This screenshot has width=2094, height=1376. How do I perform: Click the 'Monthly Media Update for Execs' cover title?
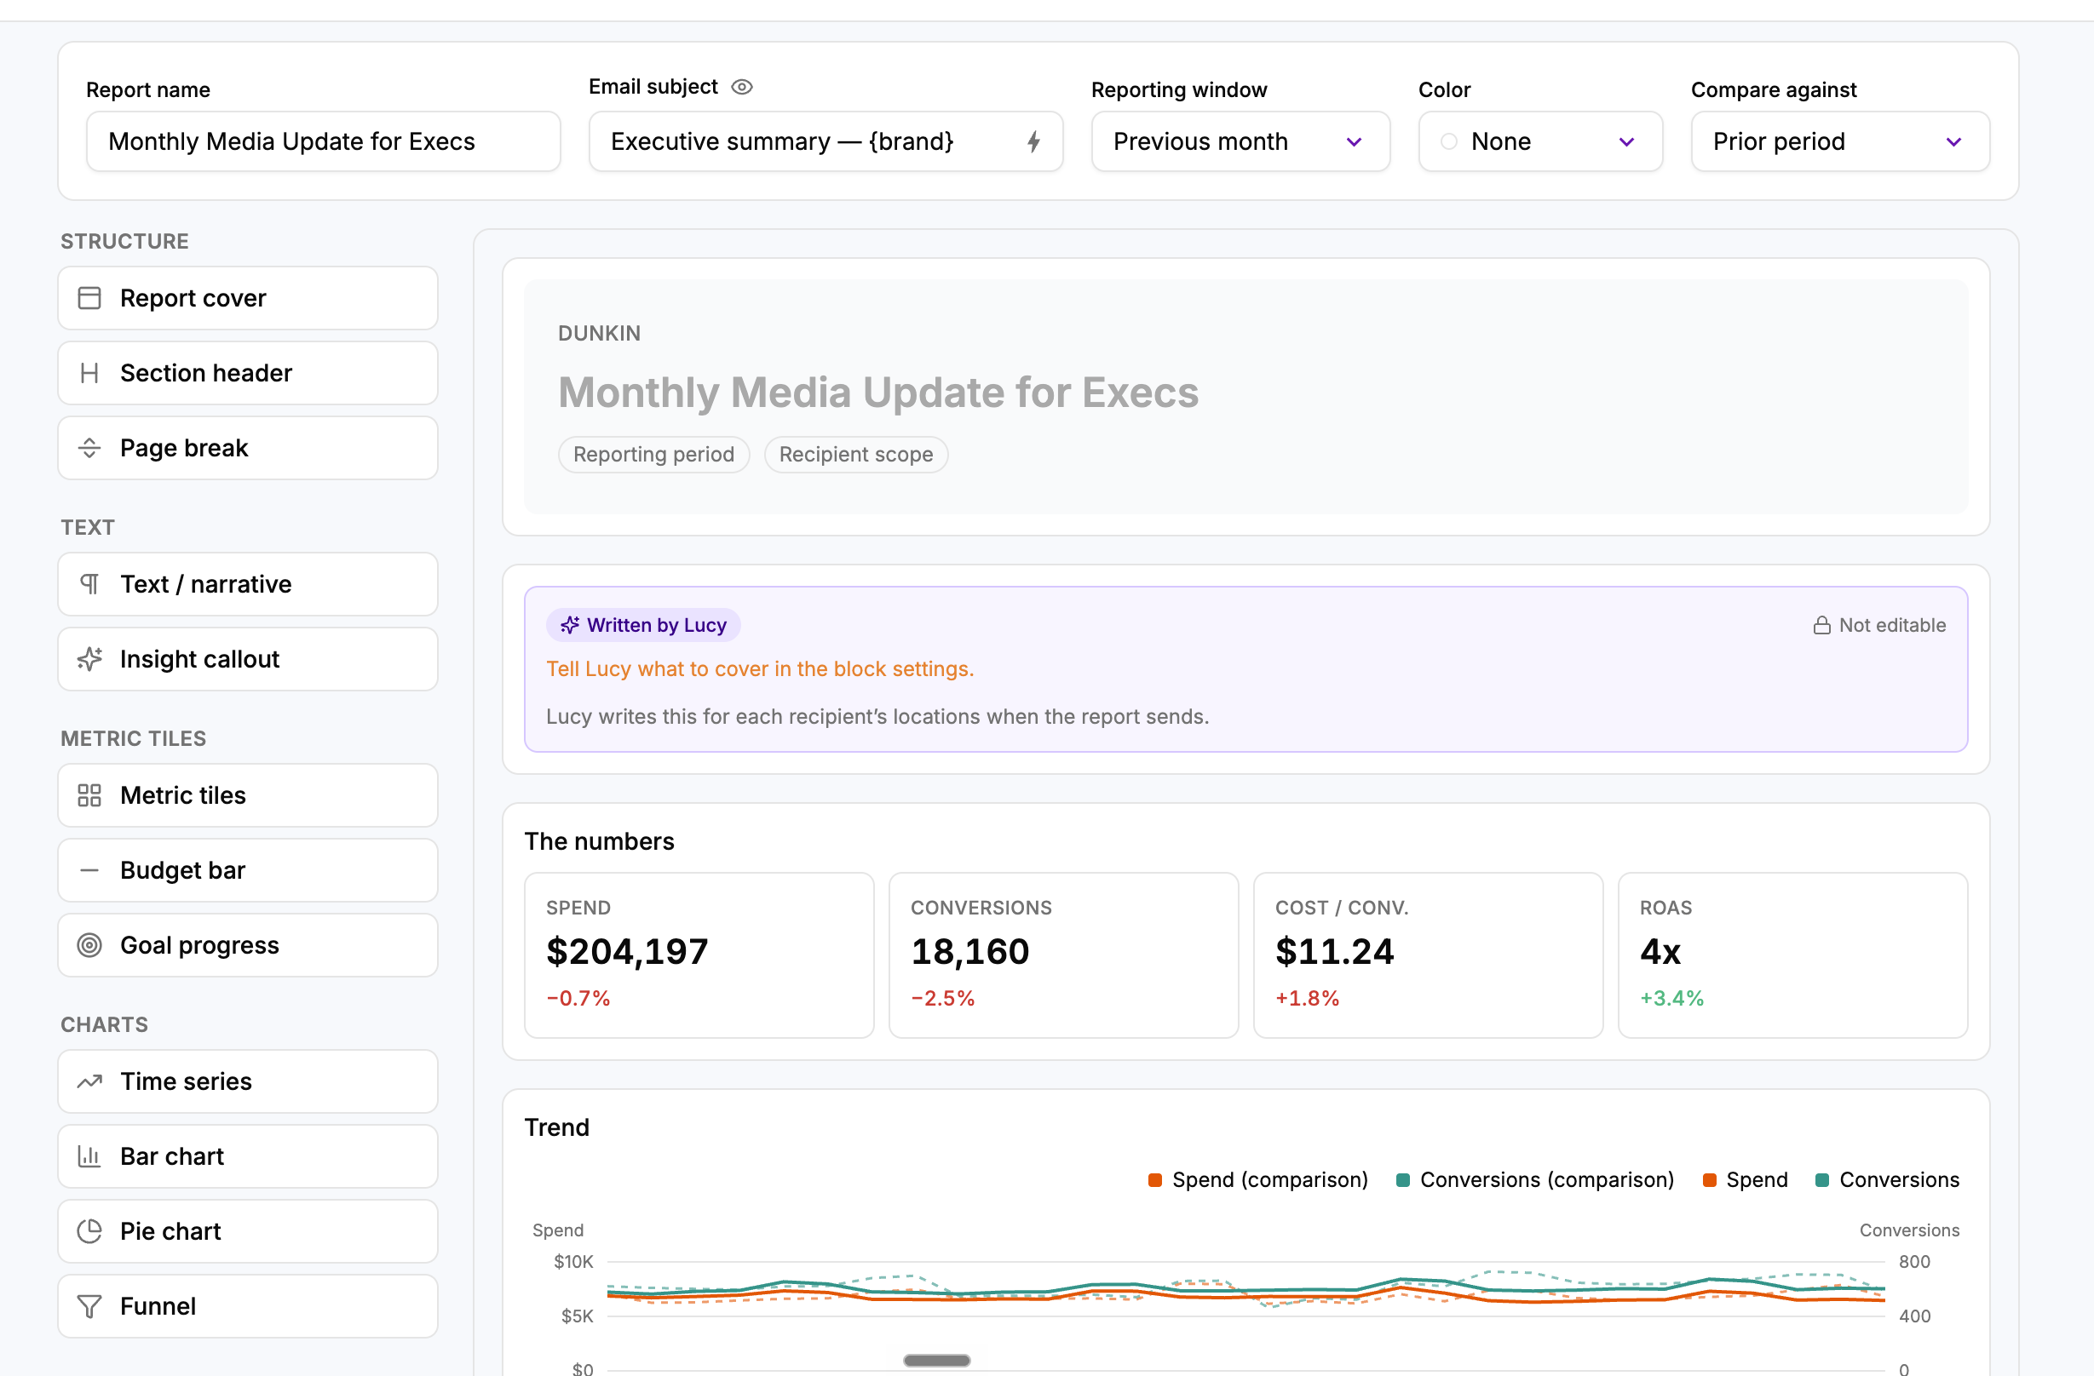click(x=878, y=393)
